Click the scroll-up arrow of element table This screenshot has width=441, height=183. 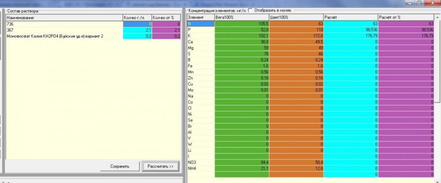[x=437, y=17]
